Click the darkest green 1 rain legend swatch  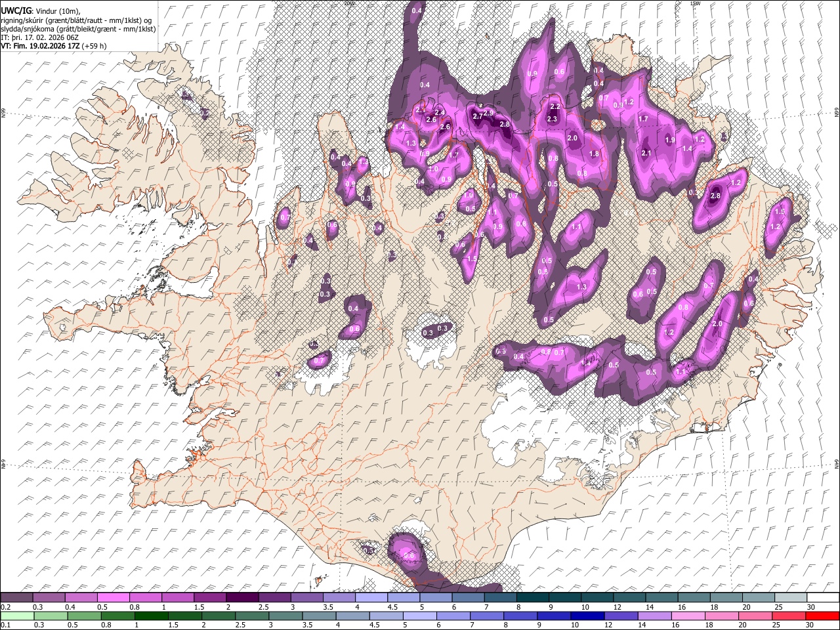[152, 617]
